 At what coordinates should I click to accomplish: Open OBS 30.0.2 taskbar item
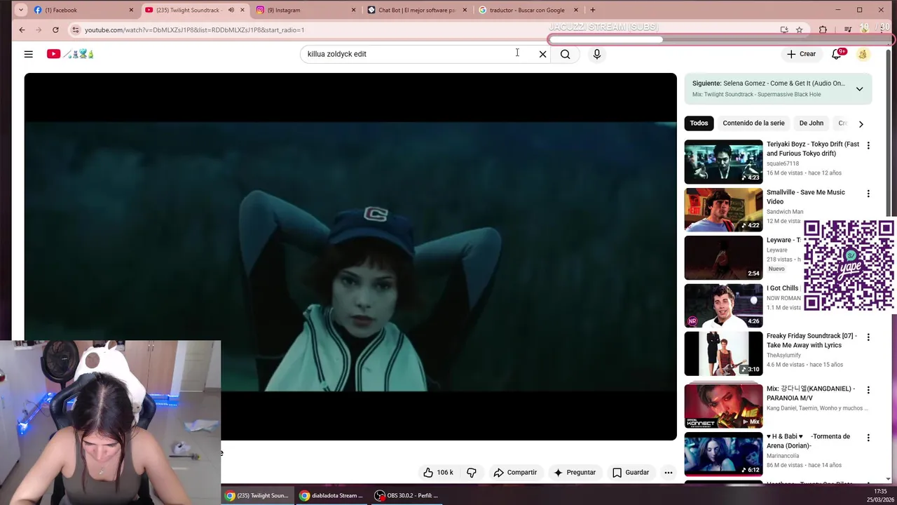pos(406,495)
